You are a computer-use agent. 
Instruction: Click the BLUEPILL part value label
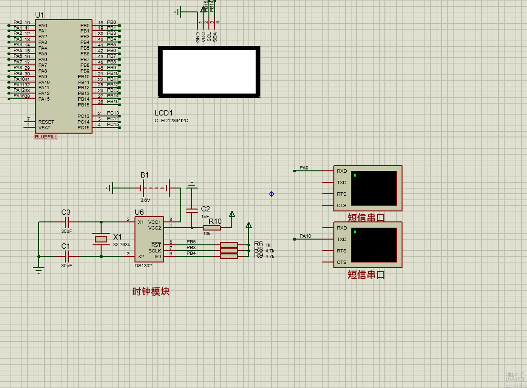(46, 137)
